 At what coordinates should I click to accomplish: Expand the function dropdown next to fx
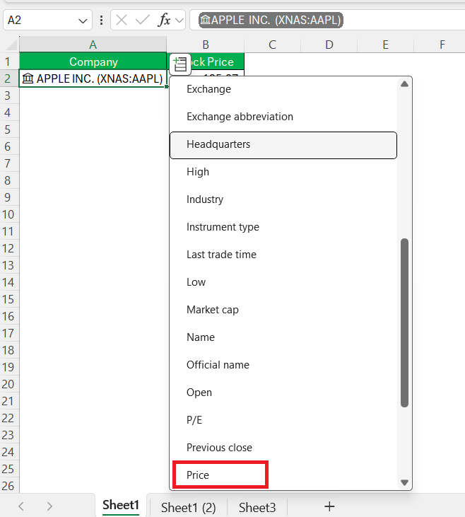pyautogui.click(x=179, y=21)
